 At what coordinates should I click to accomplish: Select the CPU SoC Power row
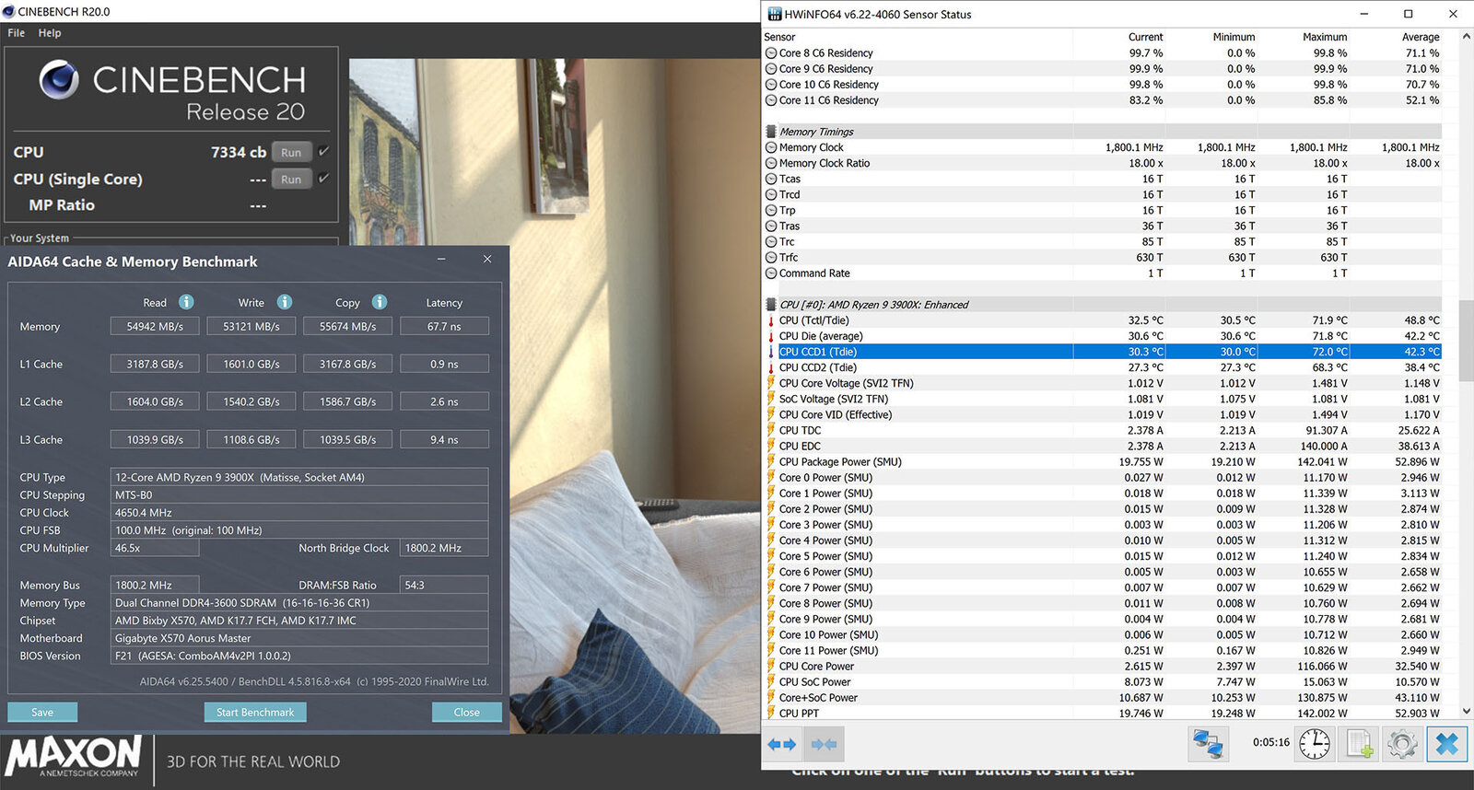pyautogui.click(x=1103, y=682)
